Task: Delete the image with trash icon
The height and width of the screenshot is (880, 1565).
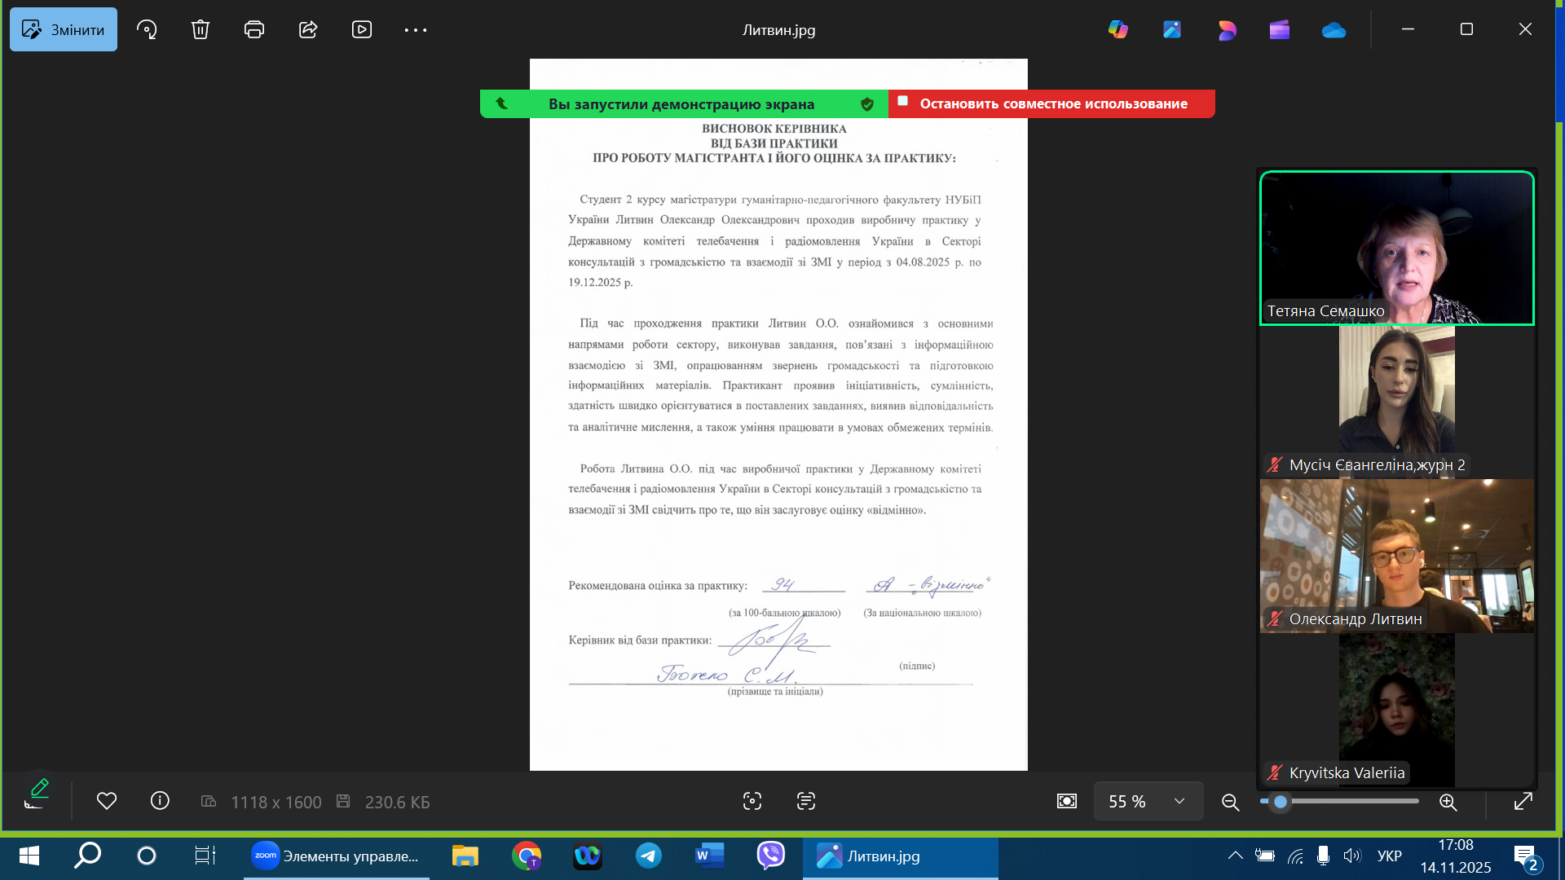Action: click(201, 30)
